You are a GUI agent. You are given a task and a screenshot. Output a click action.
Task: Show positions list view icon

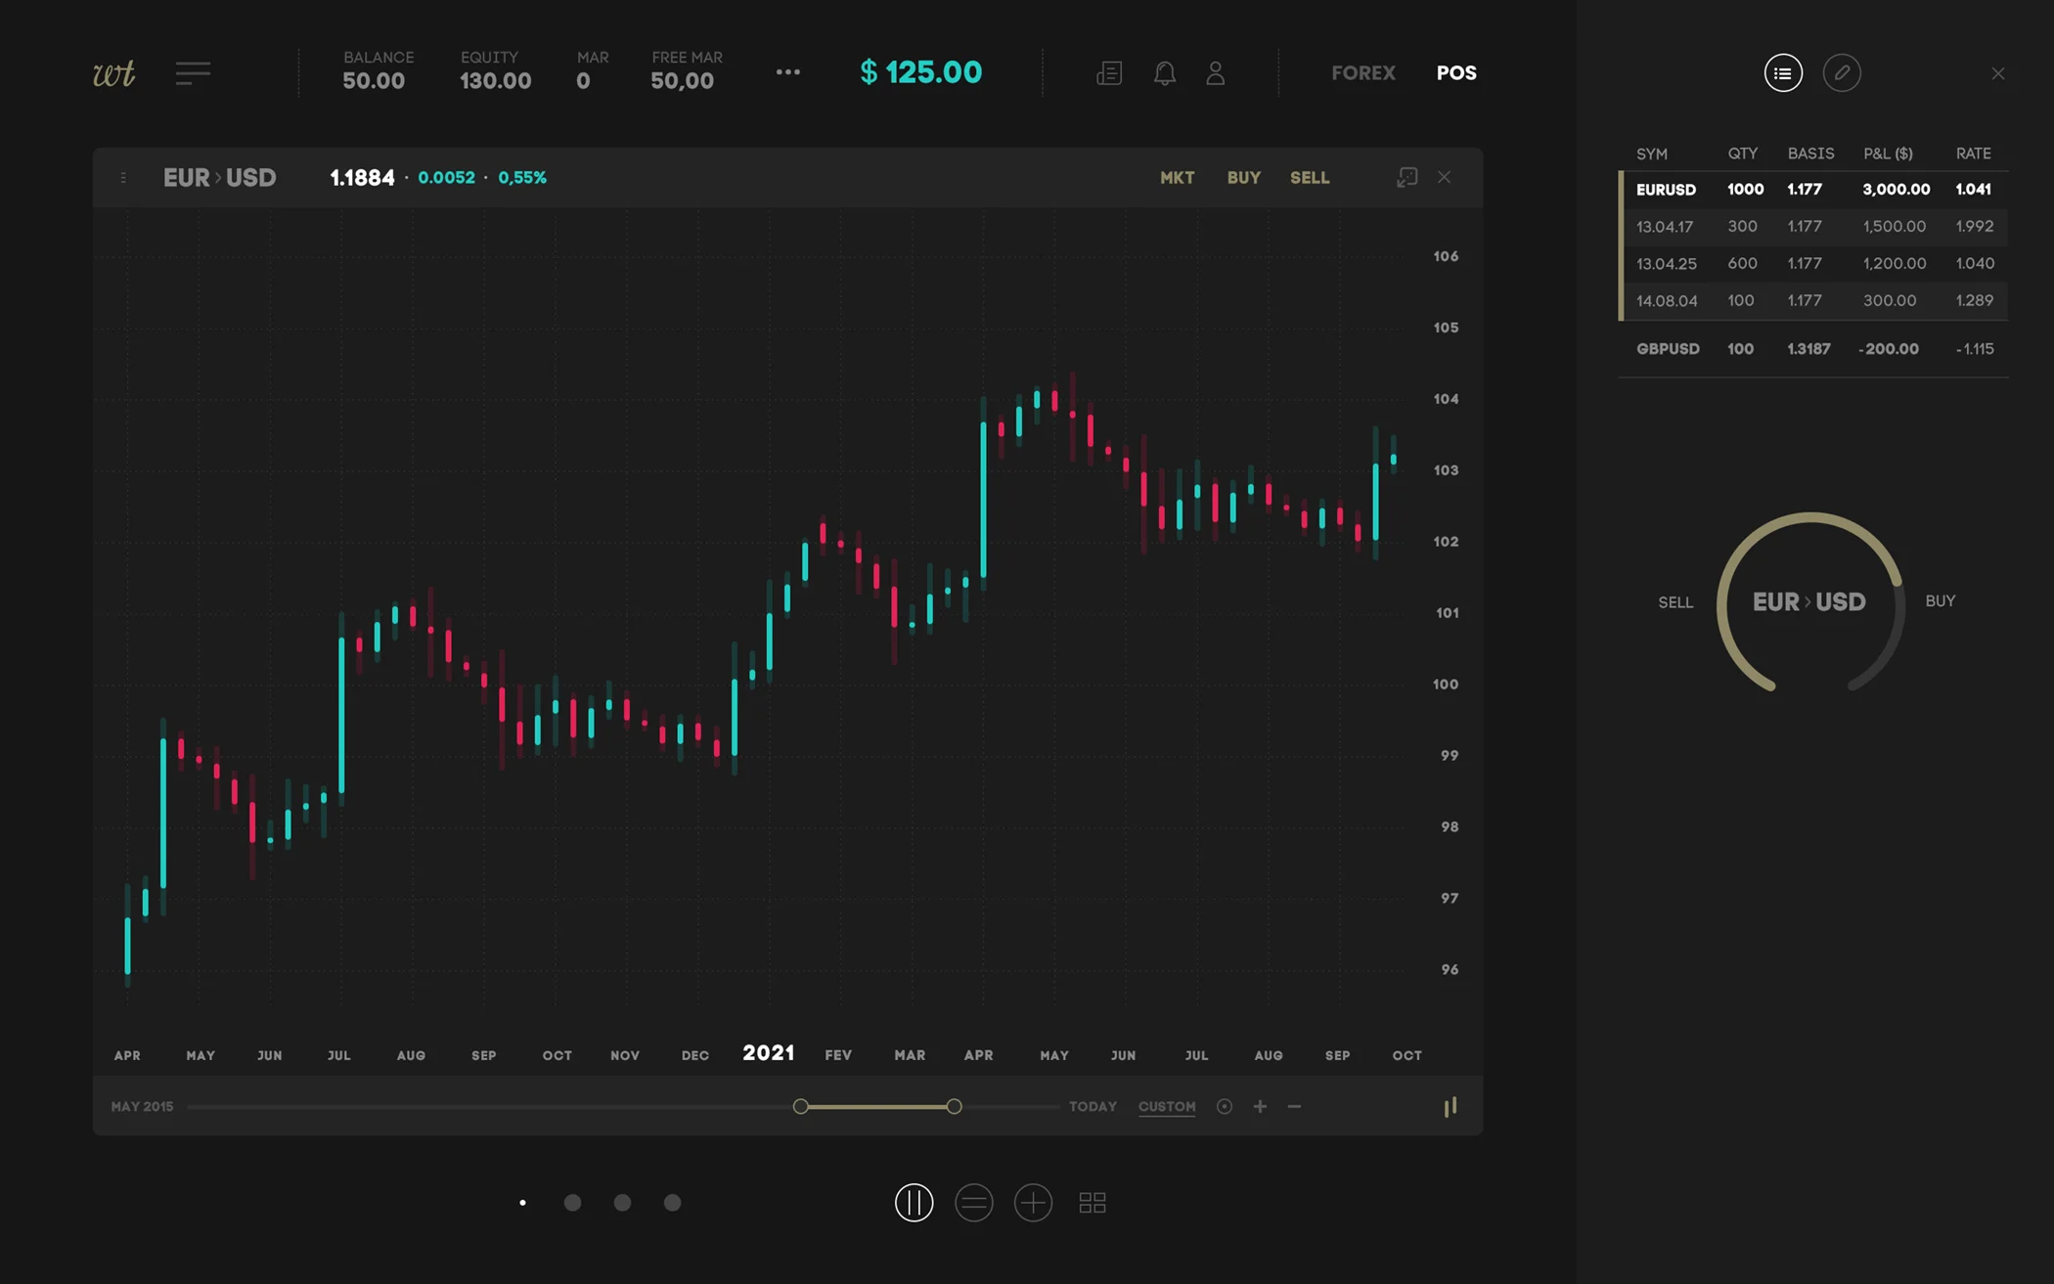click(x=1783, y=73)
